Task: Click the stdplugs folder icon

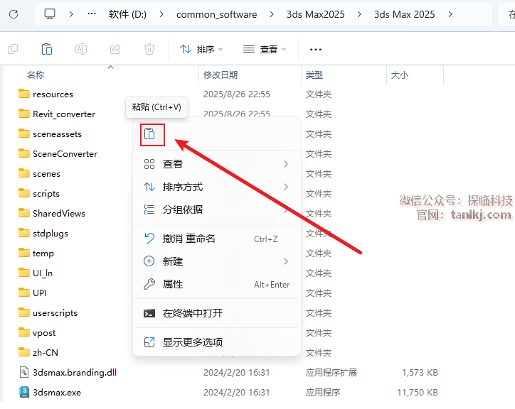Action: (24, 233)
